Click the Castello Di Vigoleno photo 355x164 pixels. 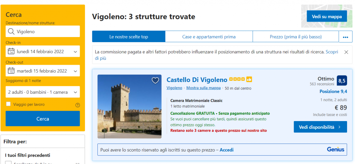129,107
